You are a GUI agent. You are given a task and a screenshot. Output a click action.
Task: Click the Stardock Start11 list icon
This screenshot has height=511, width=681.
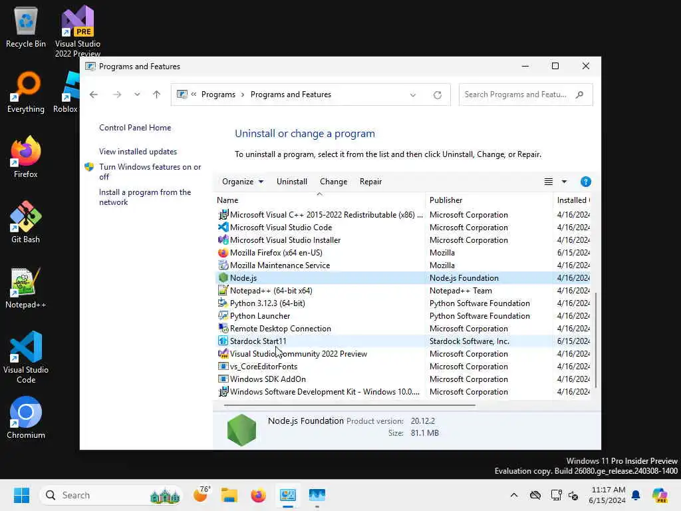(x=223, y=341)
